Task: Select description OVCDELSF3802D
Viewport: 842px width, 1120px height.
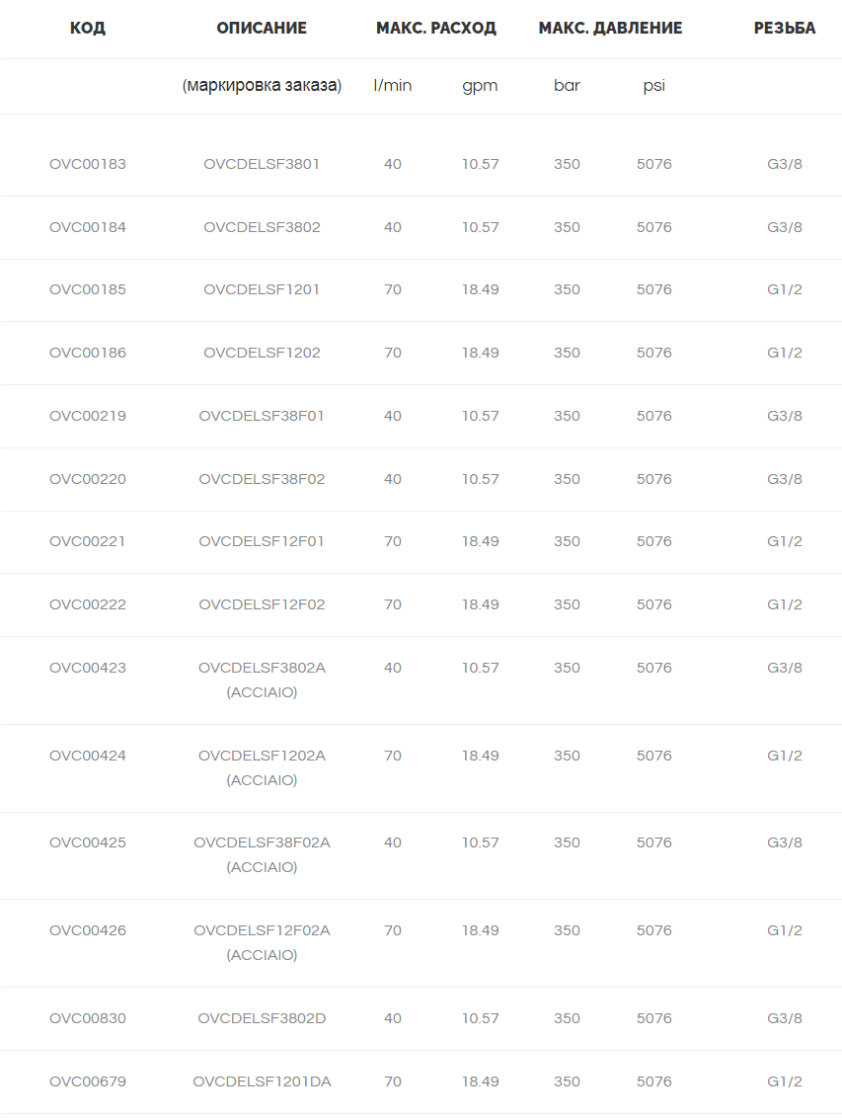Action: pyautogui.click(x=262, y=1018)
